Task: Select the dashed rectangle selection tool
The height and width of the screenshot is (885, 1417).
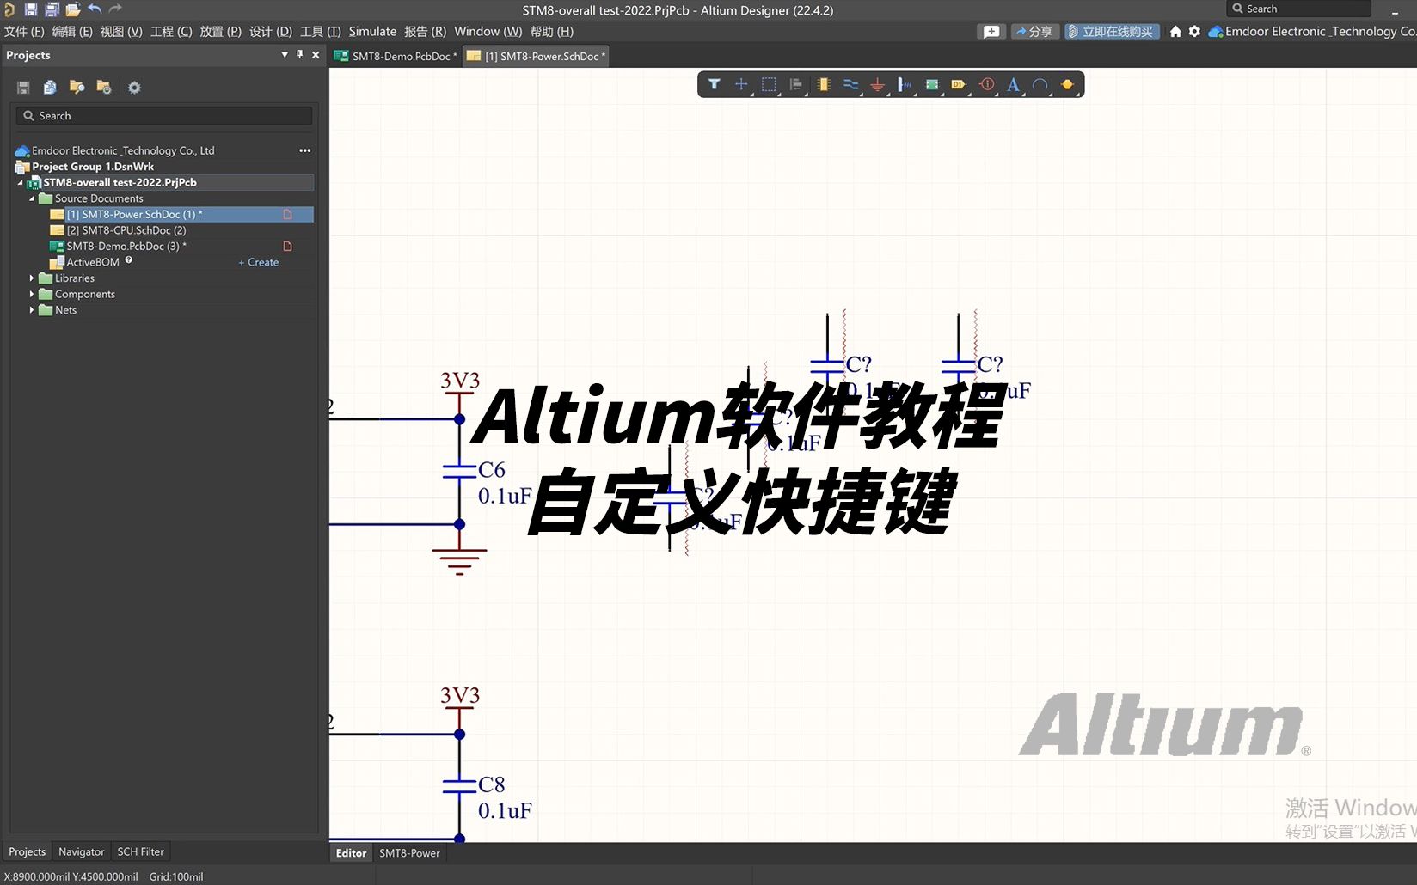Action: pyautogui.click(x=769, y=84)
